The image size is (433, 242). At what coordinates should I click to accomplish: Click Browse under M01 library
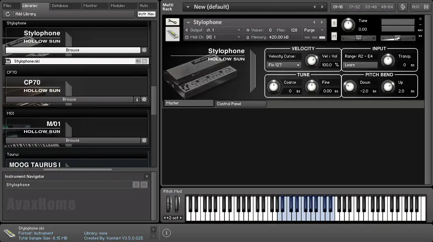pos(73,140)
